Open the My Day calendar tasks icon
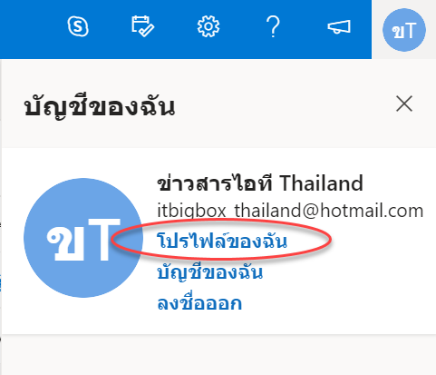This screenshot has width=436, height=375. coord(142,26)
